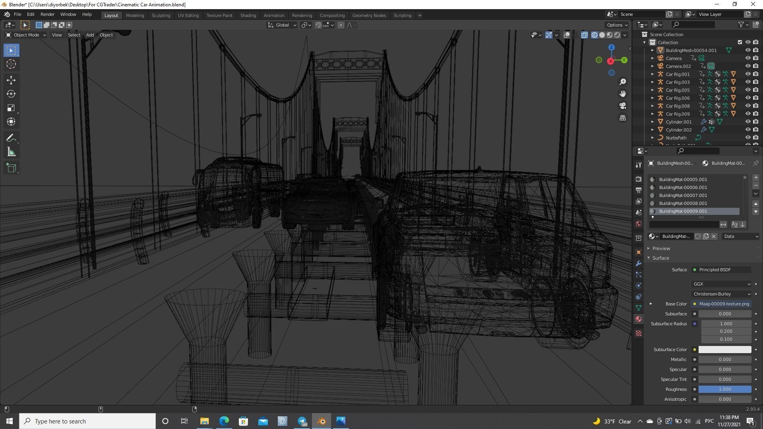This screenshot has height=429, width=763.
Task: Open the GGX distribution dropdown
Action: pyautogui.click(x=721, y=284)
